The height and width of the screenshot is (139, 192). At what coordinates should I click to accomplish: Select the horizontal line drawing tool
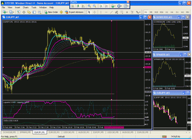pyautogui.click(x=106, y=12)
